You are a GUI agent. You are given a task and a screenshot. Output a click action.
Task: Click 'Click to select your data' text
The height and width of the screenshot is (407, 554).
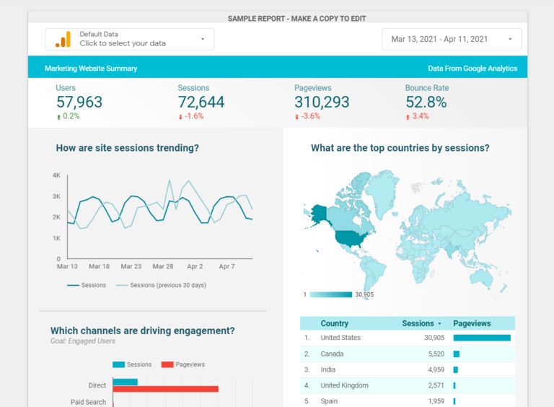[123, 43]
